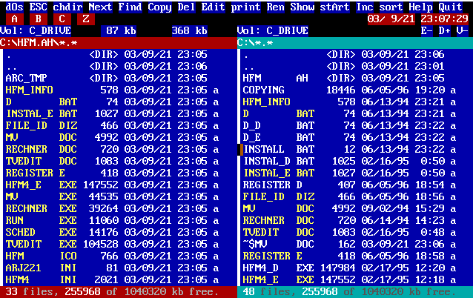The width and height of the screenshot is (473, 298).
Task: Click Quit in the top menu bar
Action: [450, 7]
